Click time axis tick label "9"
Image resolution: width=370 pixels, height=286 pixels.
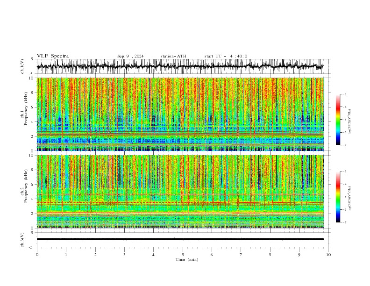tap(299, 255)
